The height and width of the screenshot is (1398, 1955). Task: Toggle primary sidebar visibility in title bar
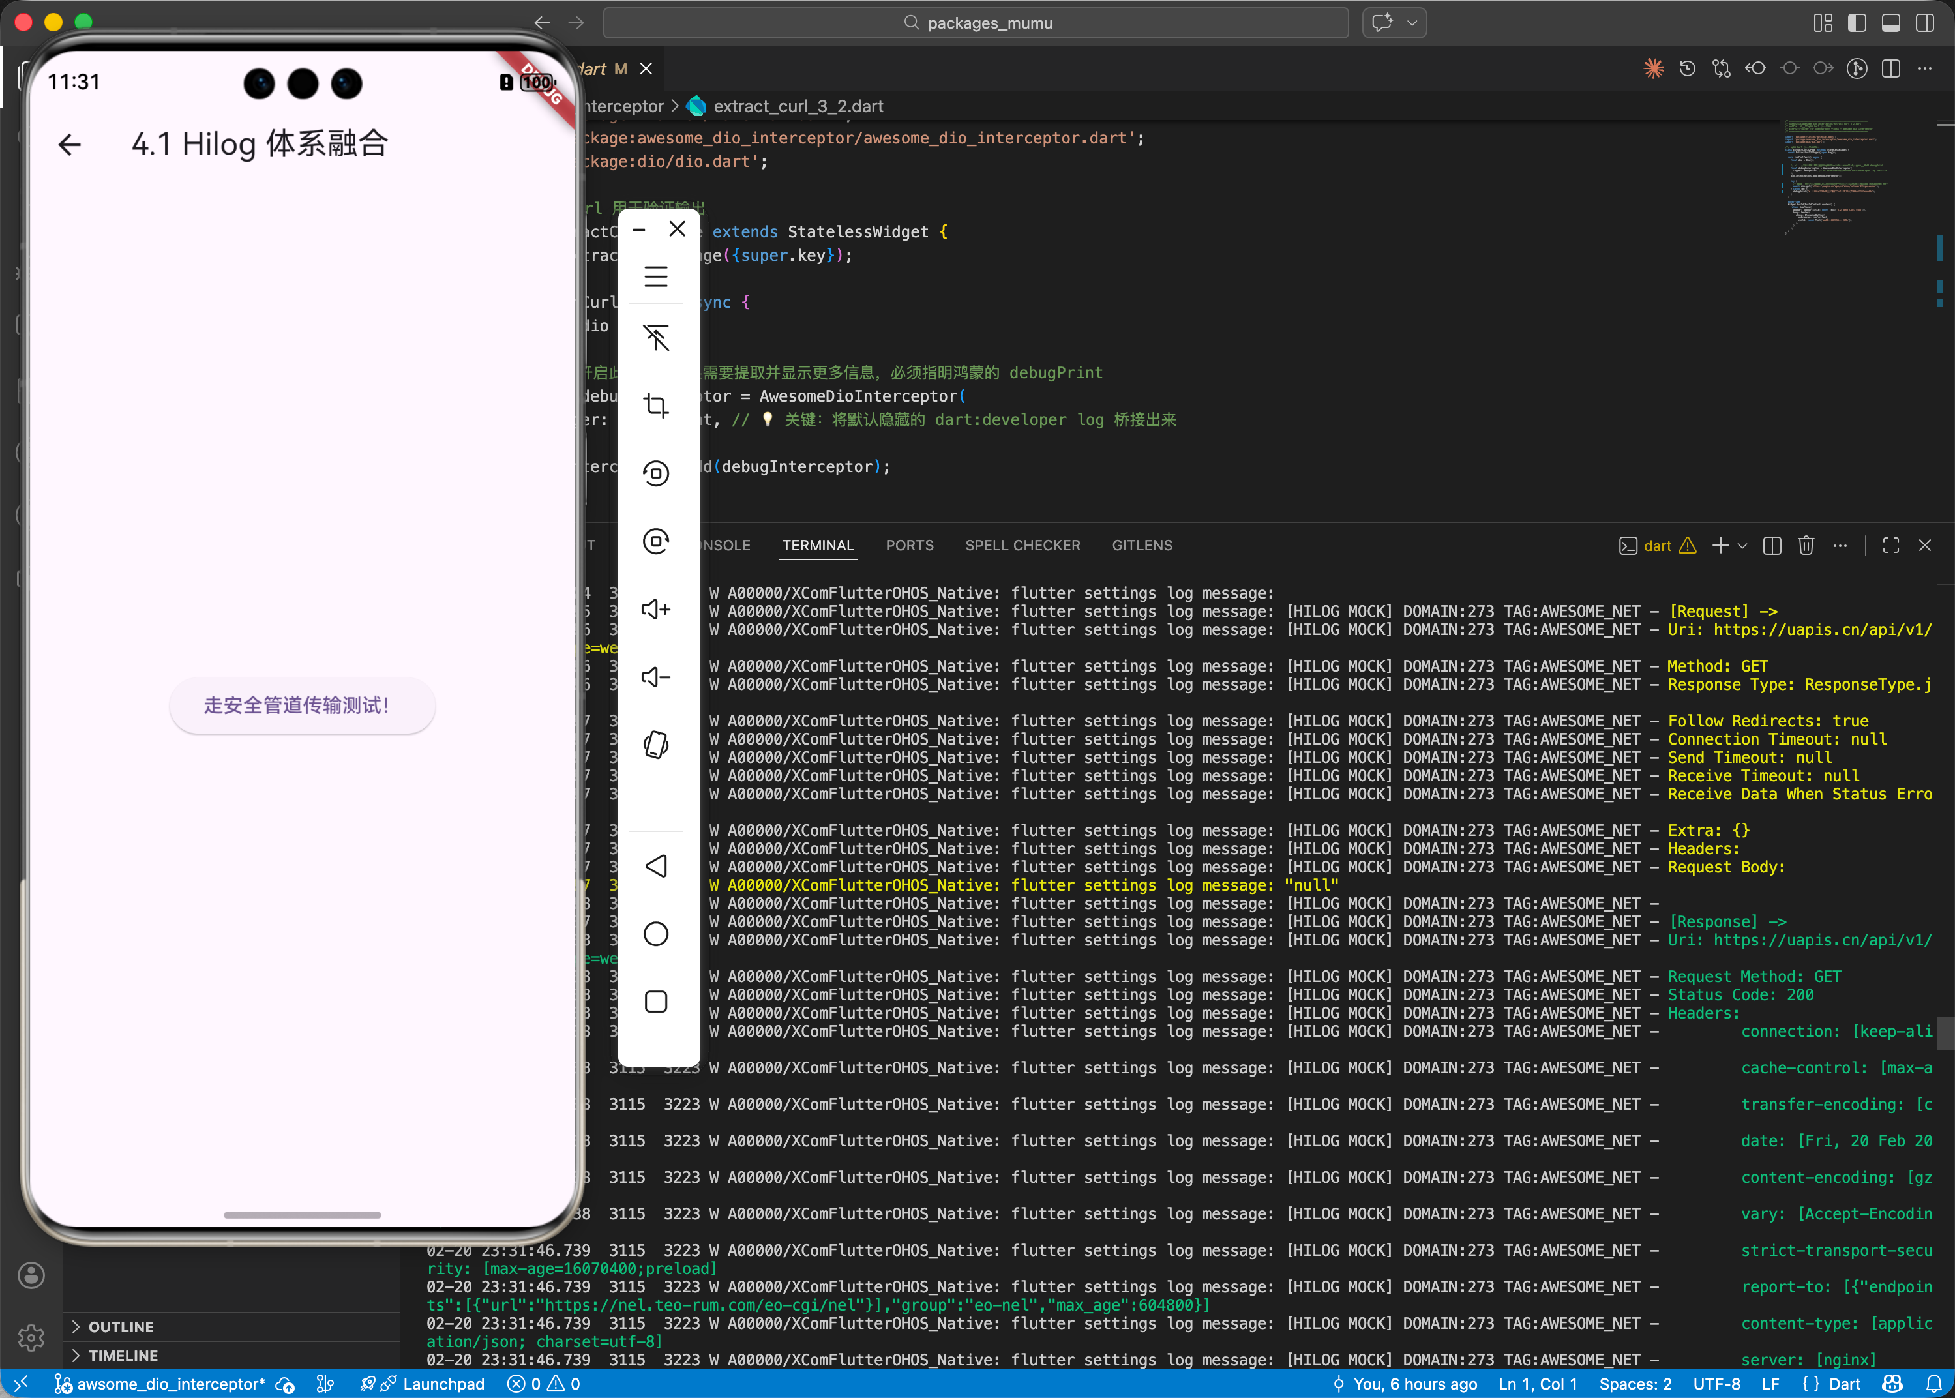(x=1857, y=23)
